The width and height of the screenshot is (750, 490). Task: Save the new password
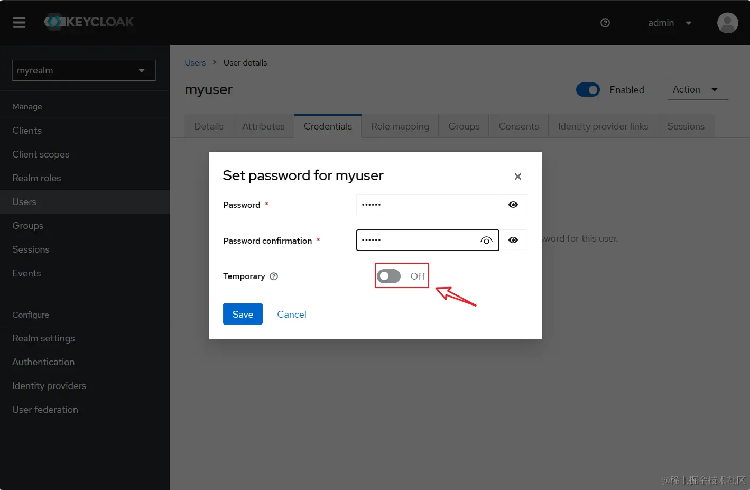[x=243, y=314]
